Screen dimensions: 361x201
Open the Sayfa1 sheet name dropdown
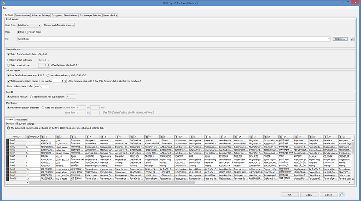[x=44, y=60]
